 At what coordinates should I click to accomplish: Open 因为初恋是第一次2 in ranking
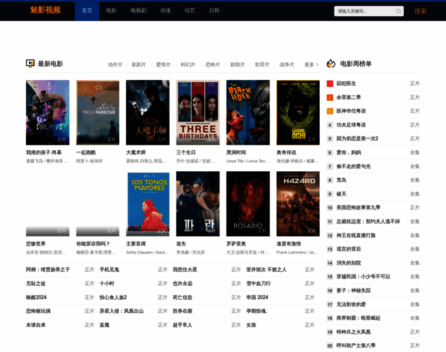[x=357, y=138]
